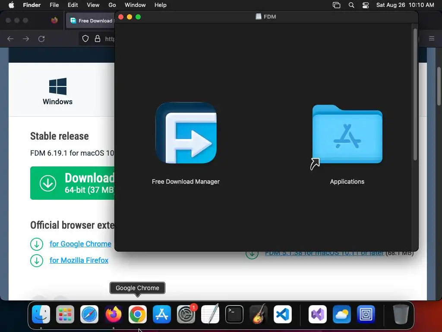This screenshot has height=332, width=442.
Task: Open the Help menu
Action: 161,5
